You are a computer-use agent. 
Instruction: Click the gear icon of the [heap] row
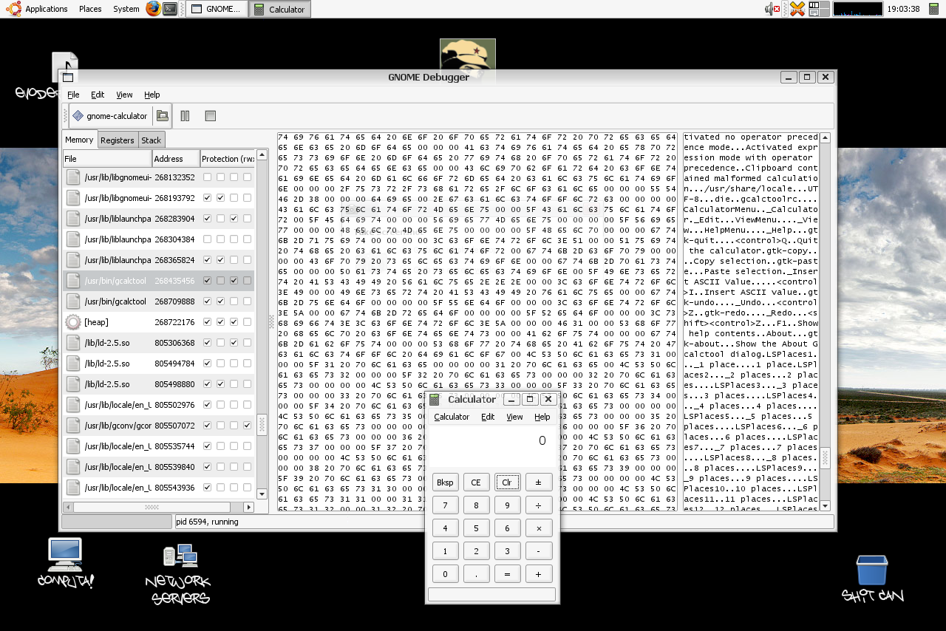pyautogui.click(x=72, y=322)
